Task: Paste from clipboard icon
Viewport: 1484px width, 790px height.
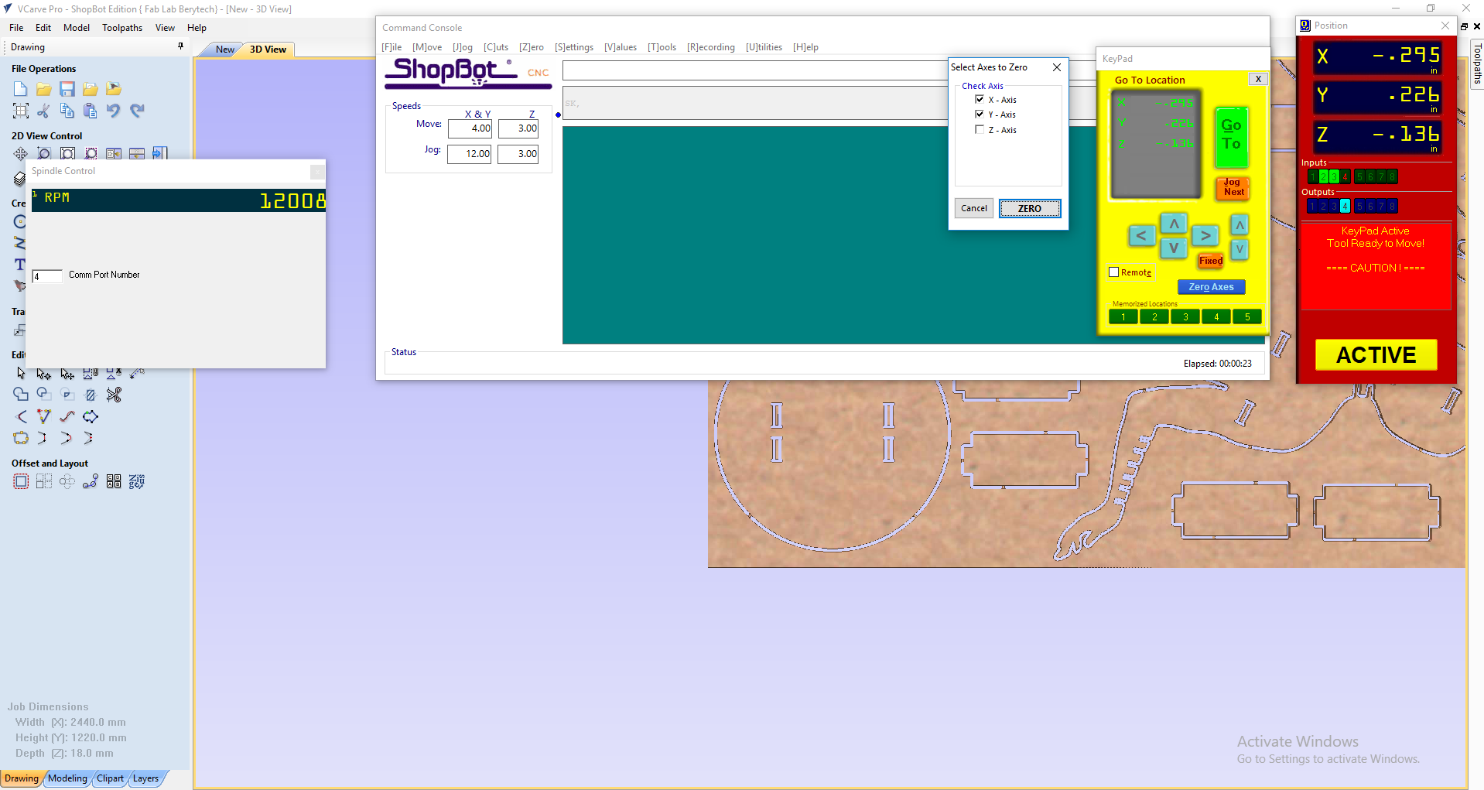Action: tap(91, 111)
